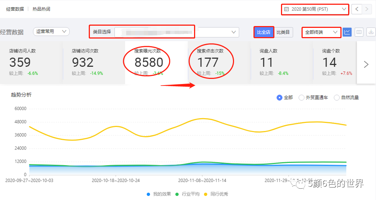376x200 pixels.
Task: Toggle 我的效果 legend series
Action: click(x=159, y=194)
